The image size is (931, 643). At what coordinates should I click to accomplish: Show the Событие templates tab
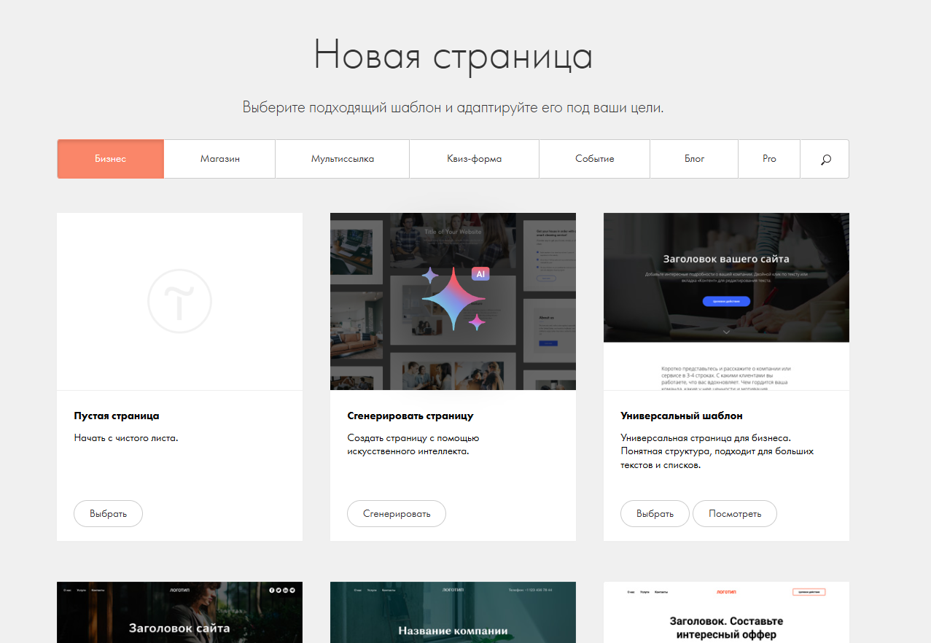tap(594, 159)
